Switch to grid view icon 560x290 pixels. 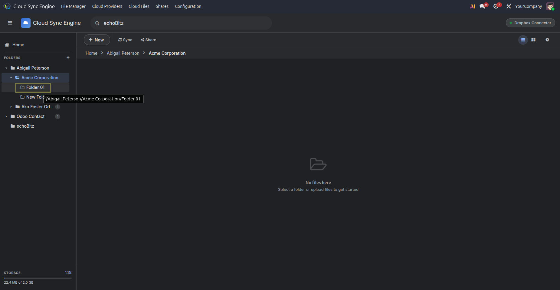click(533, 40)
